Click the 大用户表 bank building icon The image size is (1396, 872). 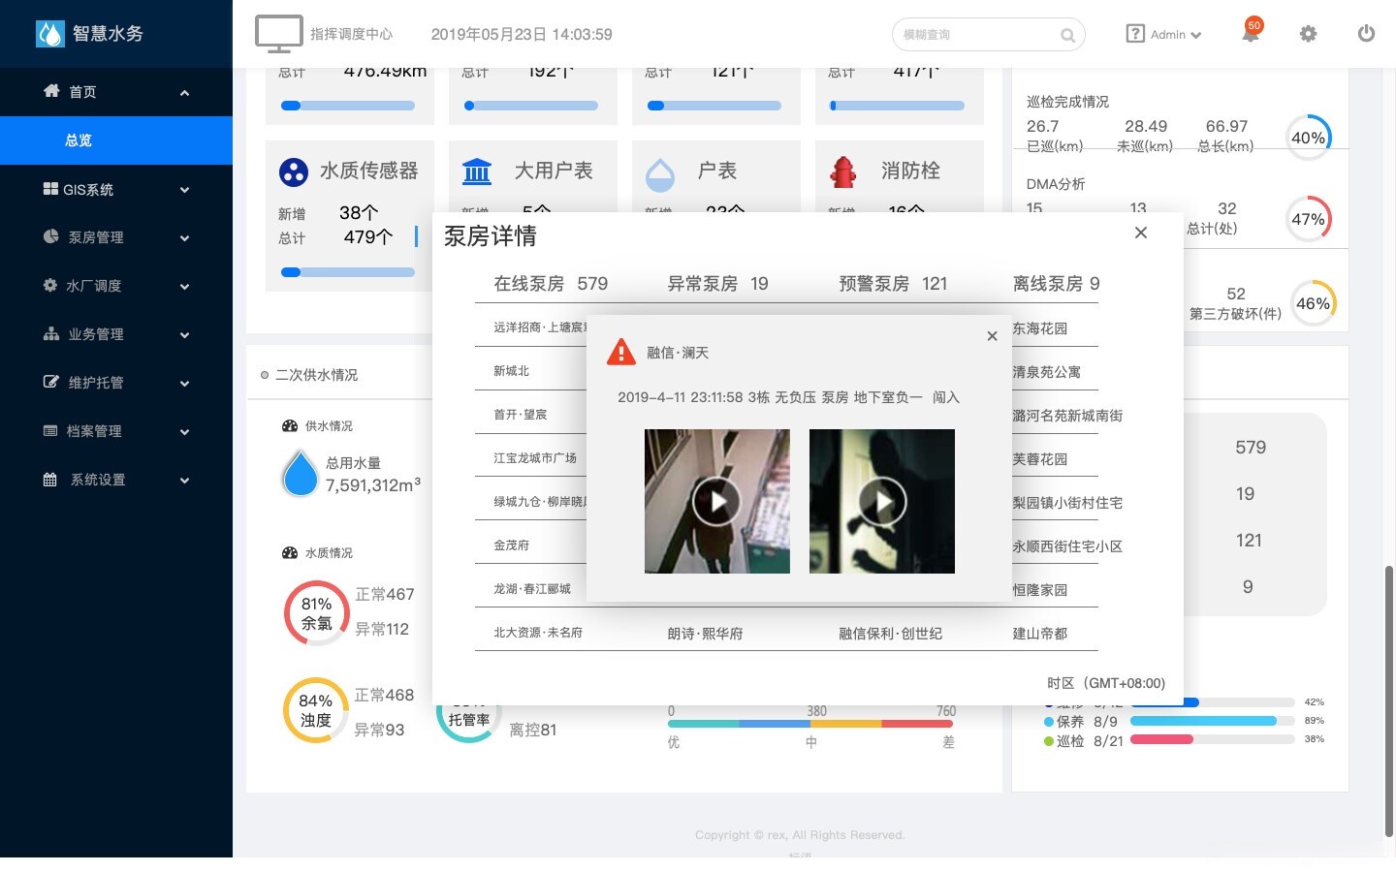[x=477, y=171]
